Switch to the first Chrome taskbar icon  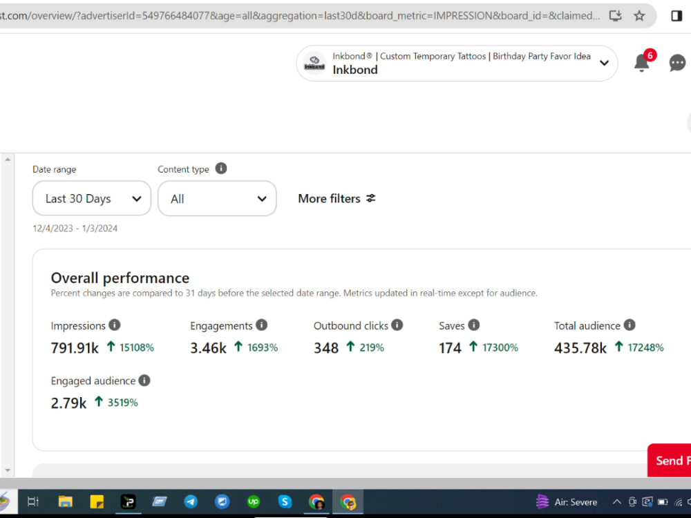(316, 501)
